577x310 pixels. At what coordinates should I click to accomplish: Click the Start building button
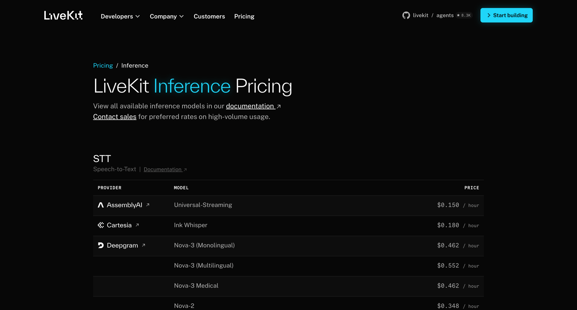(x=506, y=15)
